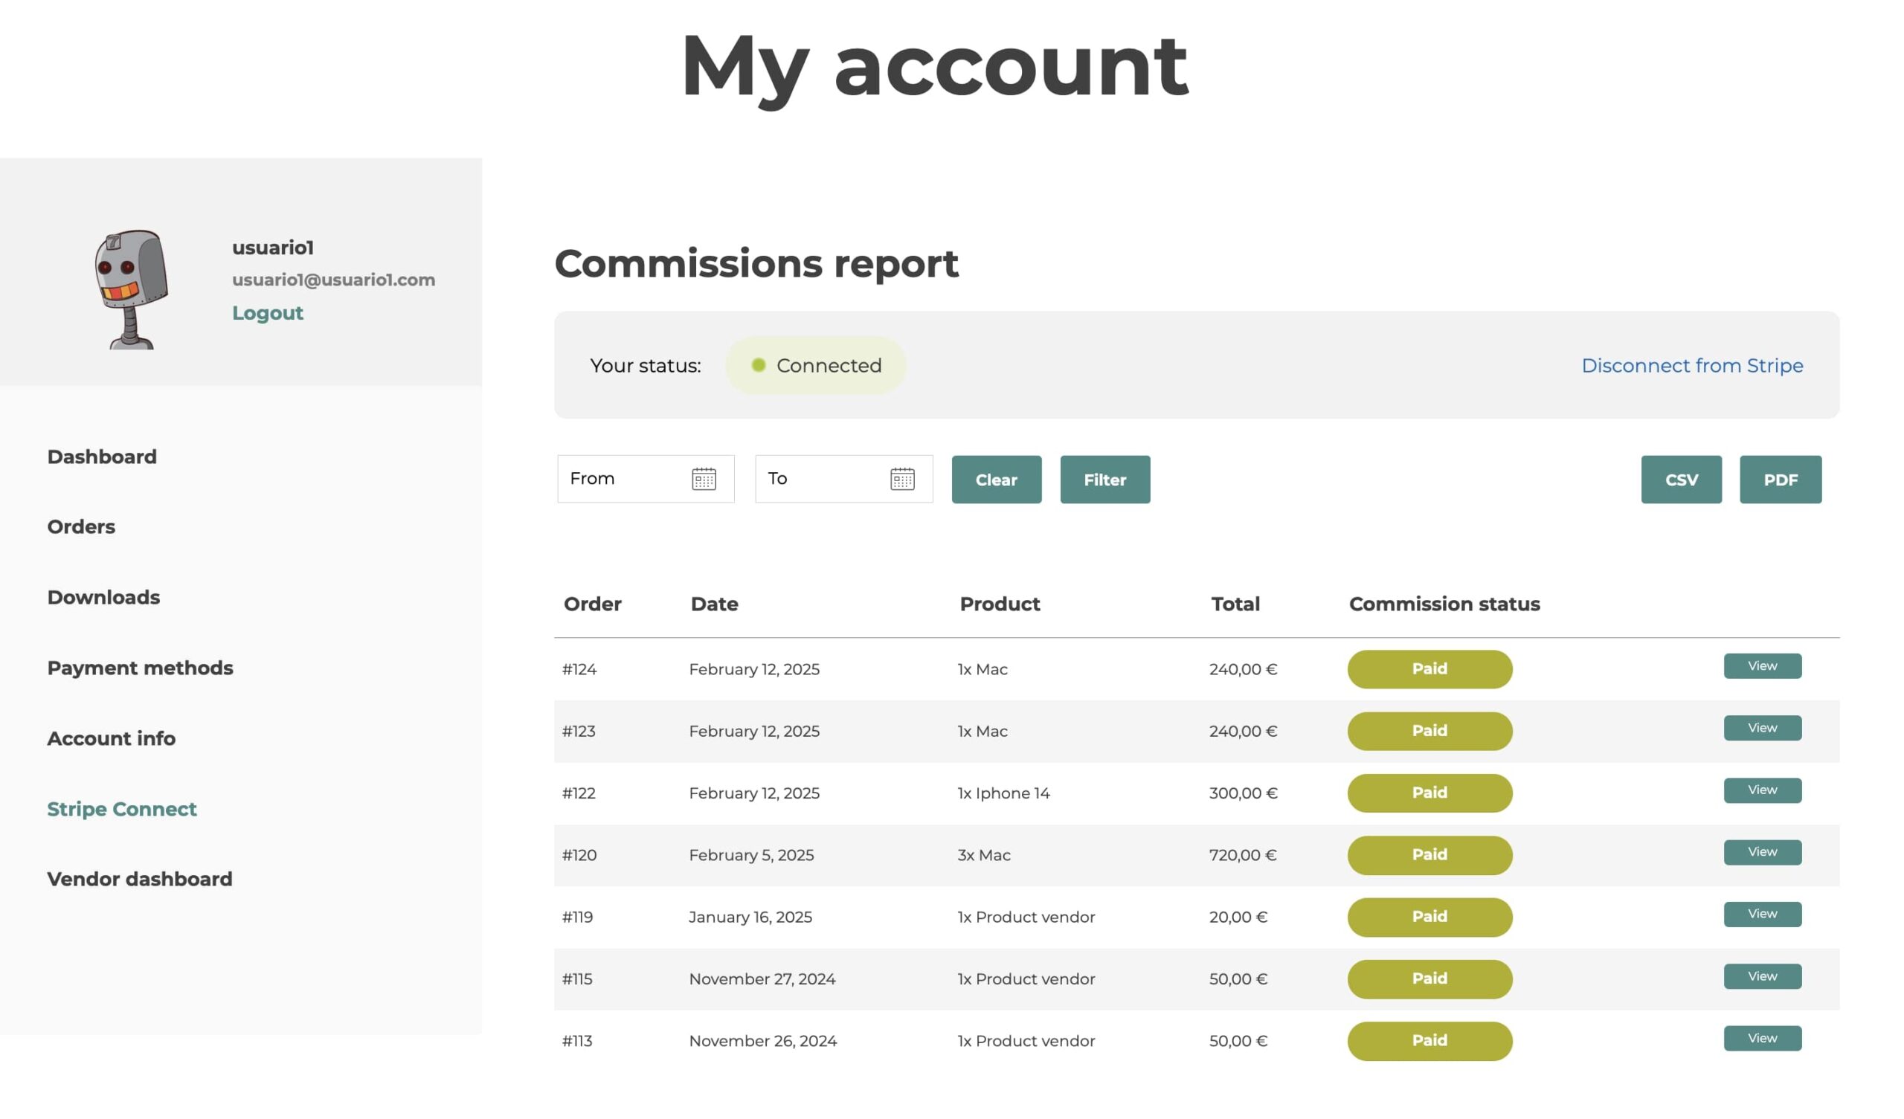Open Payment methods section

pyautogui.click(x=140, y=668)
